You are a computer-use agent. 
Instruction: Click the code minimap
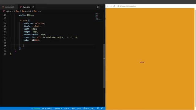point(99,16)
